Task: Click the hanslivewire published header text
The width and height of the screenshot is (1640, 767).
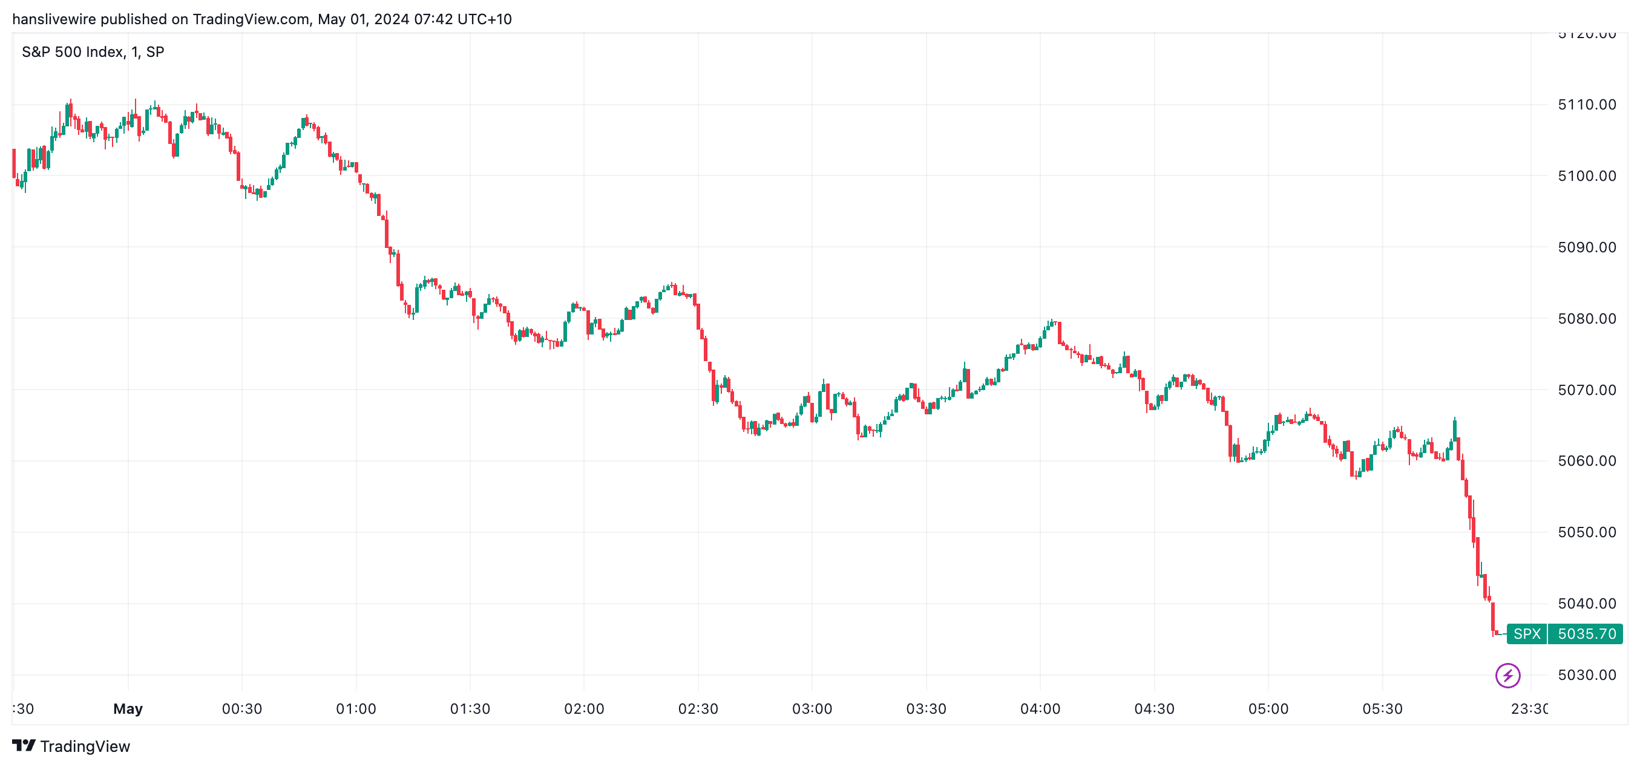Action: [x=261, y=19]
